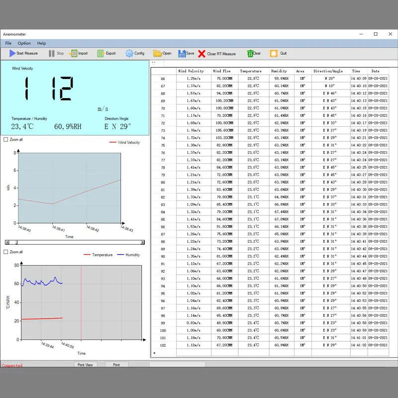
Task: Click the Start Measure play icon
Action: [x=12, y=53]
